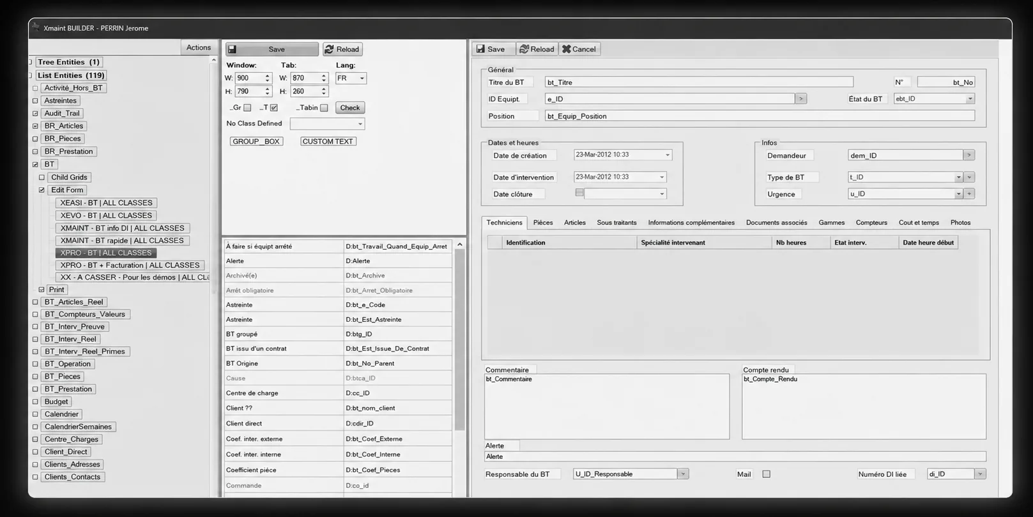Open equipment lookup next to e_ID field

pyautogui.click(x=800, y=99)
